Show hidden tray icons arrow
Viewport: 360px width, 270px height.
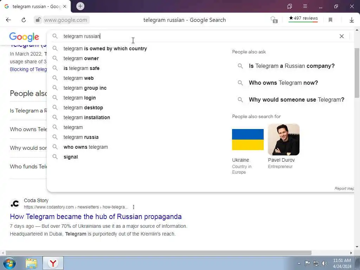[299, 263]
